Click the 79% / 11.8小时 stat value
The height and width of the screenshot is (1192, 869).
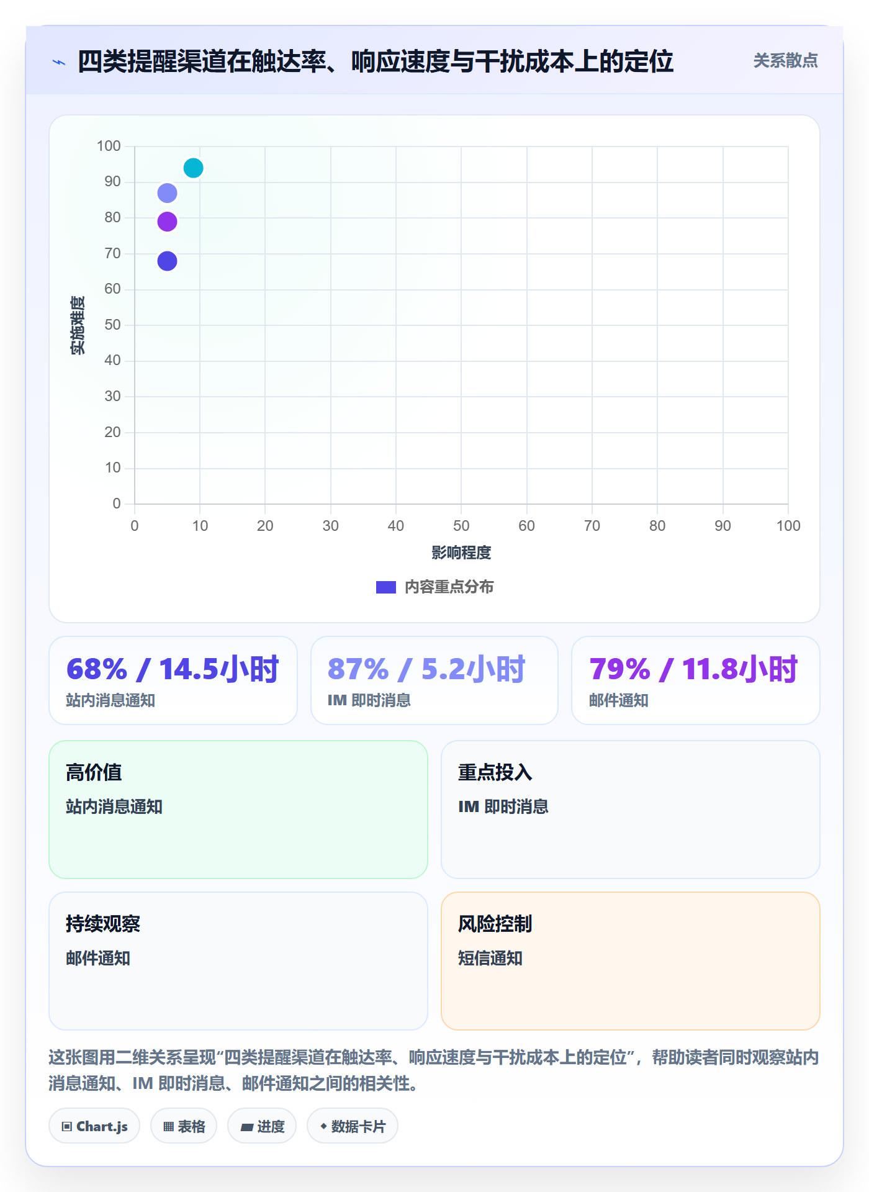point(693,669)
